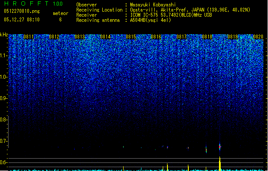Screen dimensions: 268x171
Task: Click the meteor label
Action: [61, 13]
